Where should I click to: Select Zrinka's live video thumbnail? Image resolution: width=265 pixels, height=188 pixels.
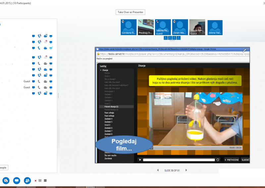tap(197, 27)
